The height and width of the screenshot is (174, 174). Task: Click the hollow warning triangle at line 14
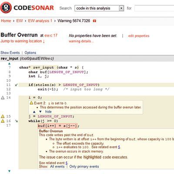(x=3, y=97)
